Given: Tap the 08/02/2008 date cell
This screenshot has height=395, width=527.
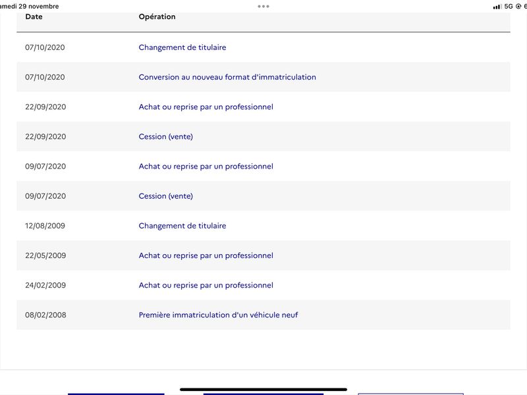Looking at the screenshot, I should pyautogui.click(x=45, y=315).
